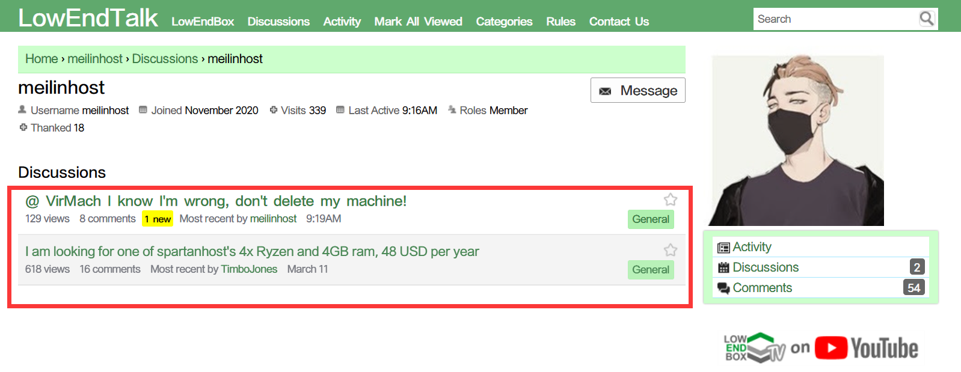Open the Categories menu item
961x372 pixels.
click(x=504, y=22)
